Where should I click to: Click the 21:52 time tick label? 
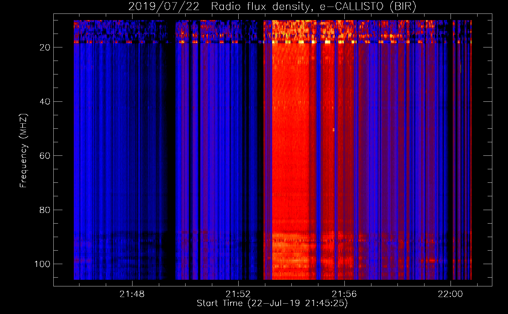coord(238,294)
